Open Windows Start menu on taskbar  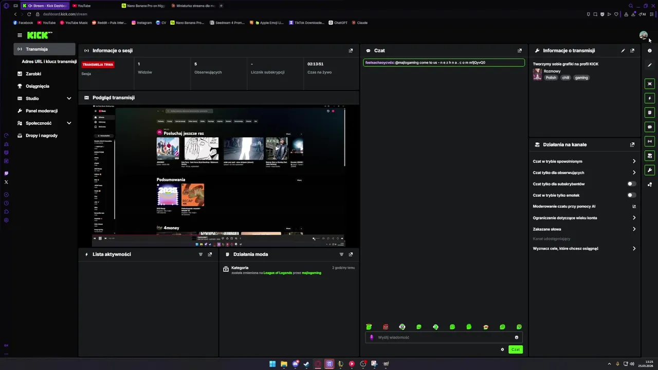pos(272,364)
